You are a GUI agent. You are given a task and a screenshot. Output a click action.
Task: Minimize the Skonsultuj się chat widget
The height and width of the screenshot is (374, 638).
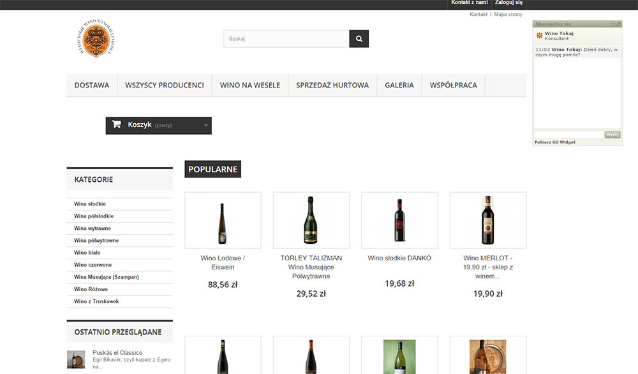point(611,24)
